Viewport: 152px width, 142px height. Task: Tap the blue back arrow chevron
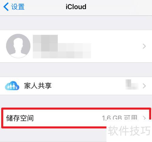(x=6, y=7)
